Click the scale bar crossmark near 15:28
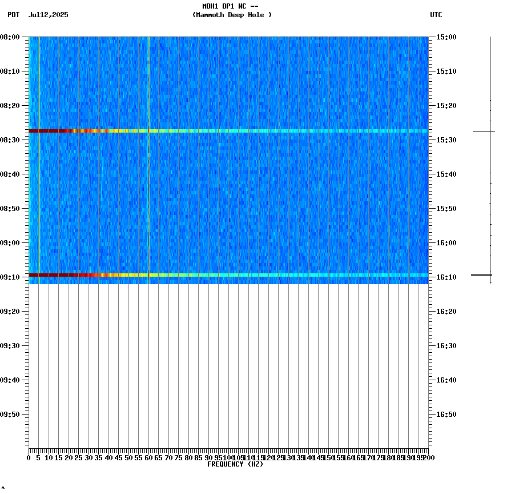Viewport: 515px width, 494px height. pos(482,132)
